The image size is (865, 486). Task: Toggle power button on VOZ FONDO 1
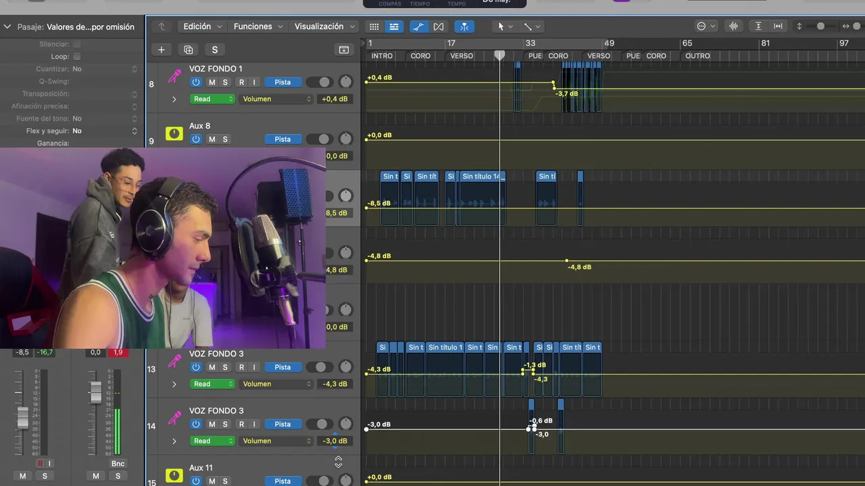pos(196,82)
